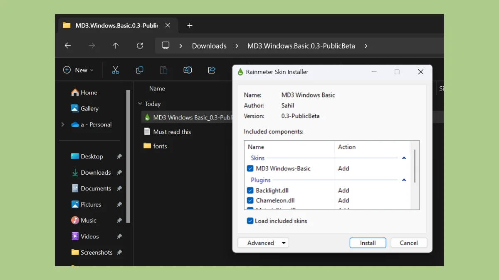Open Screenshots folder in the sidebar
Screen dimensions: 499x280
tap(92, 252)
